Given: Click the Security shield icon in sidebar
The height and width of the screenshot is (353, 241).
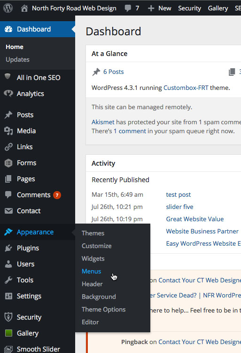Looking at the screenshot, I should point(8,317).
